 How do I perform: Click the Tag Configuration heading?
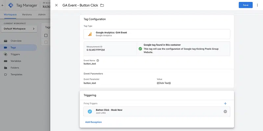tap(95, 19)
